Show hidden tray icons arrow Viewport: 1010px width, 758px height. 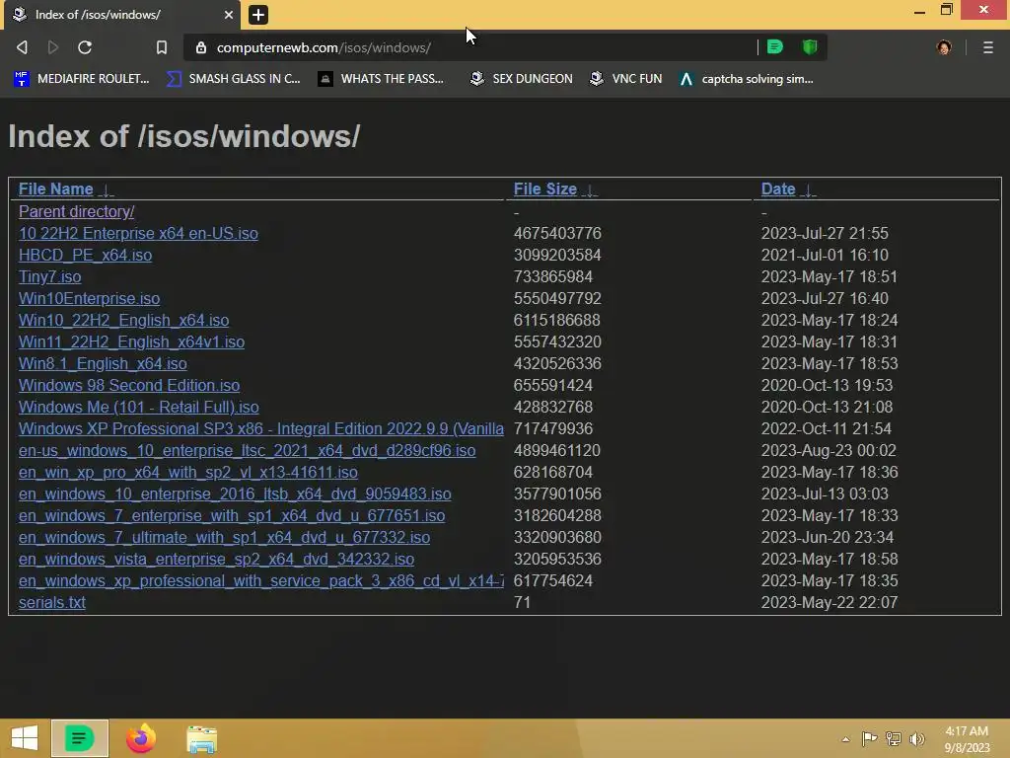(845, 739)
